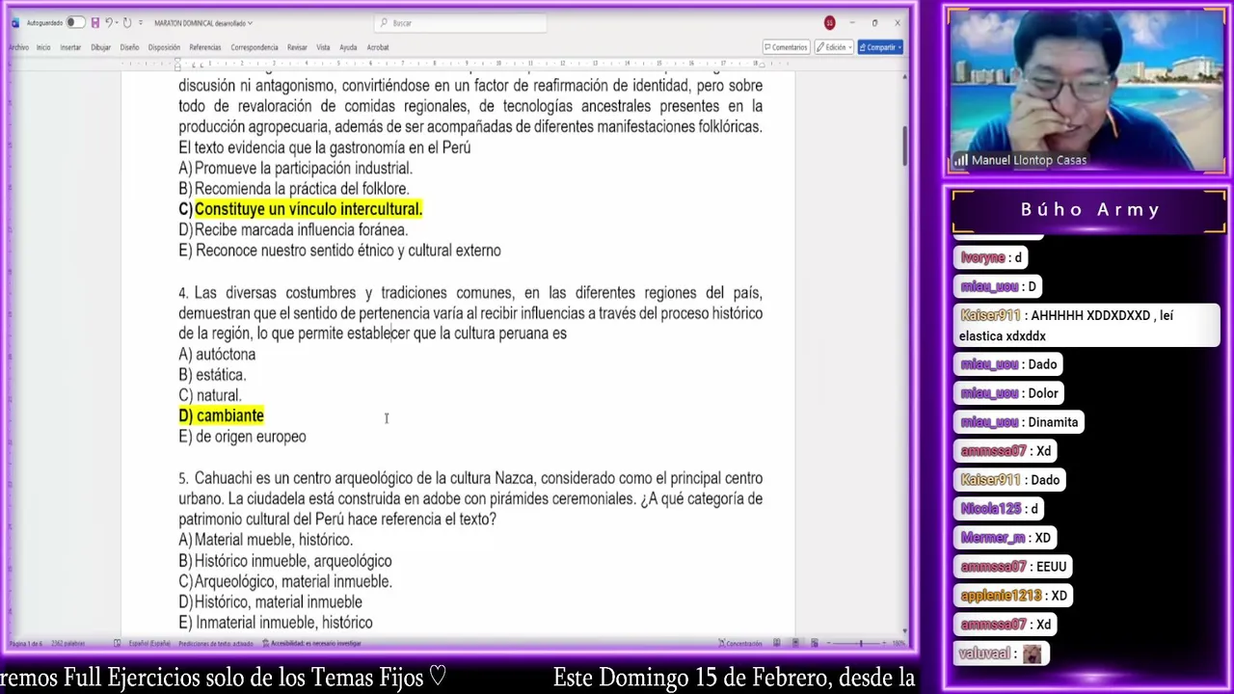Open the Undo history dropdown arrow
This screenshot has height=694, width=1234.
(117, 22)
